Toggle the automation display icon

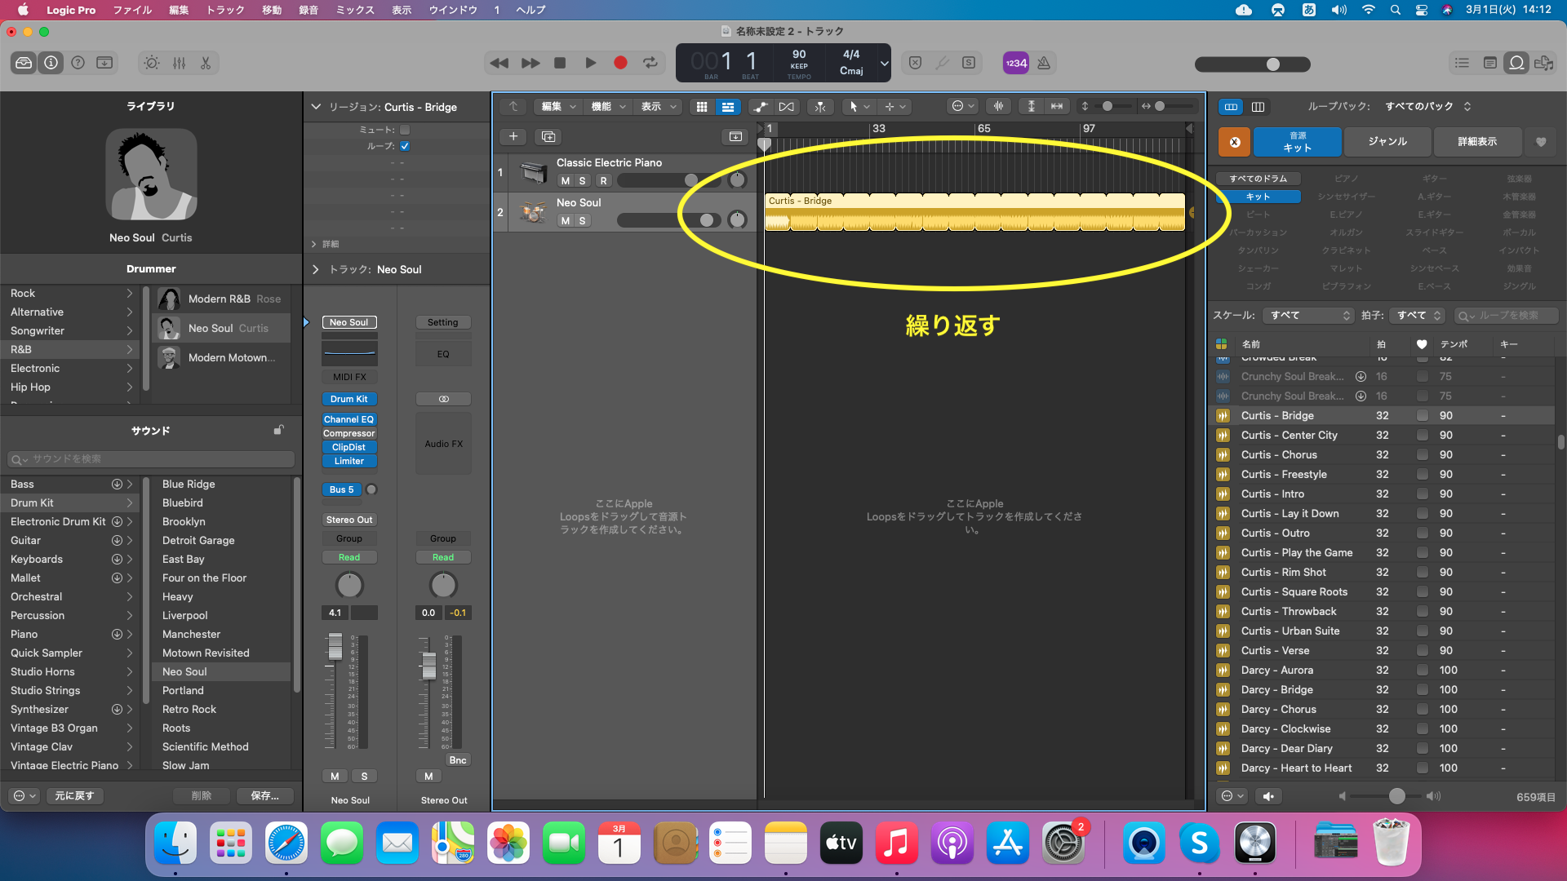(x=760, y=107)
